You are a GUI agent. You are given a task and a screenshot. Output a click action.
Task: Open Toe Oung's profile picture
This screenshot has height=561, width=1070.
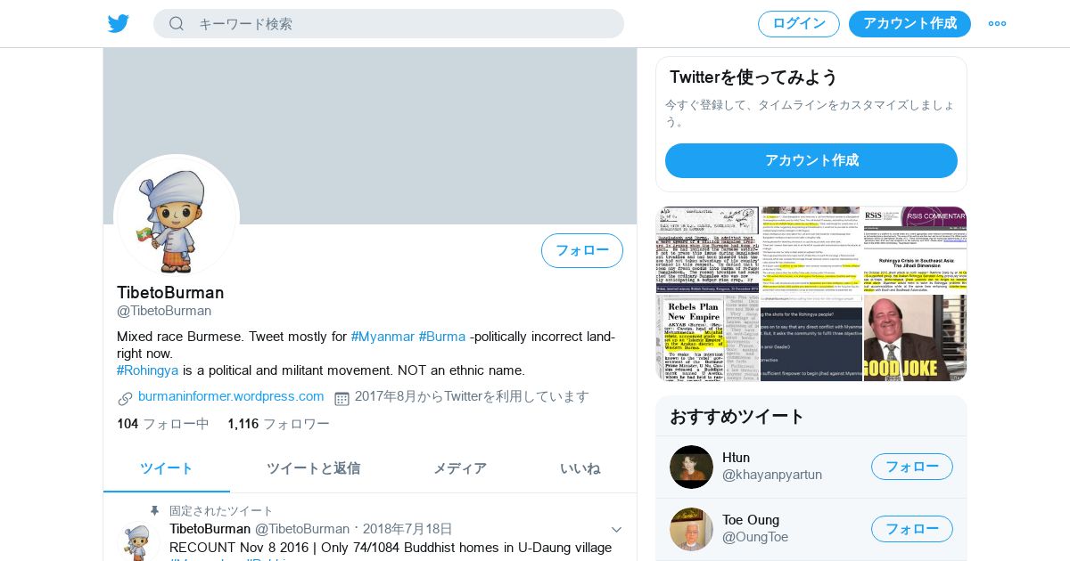[691, 529]
